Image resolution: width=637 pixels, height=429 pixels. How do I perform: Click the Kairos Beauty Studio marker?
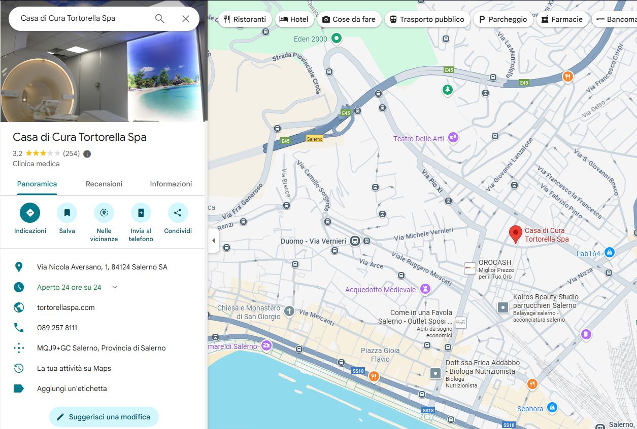[x=503, y=307]
